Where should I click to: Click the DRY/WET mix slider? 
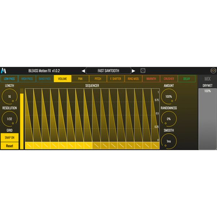[207, 119]
